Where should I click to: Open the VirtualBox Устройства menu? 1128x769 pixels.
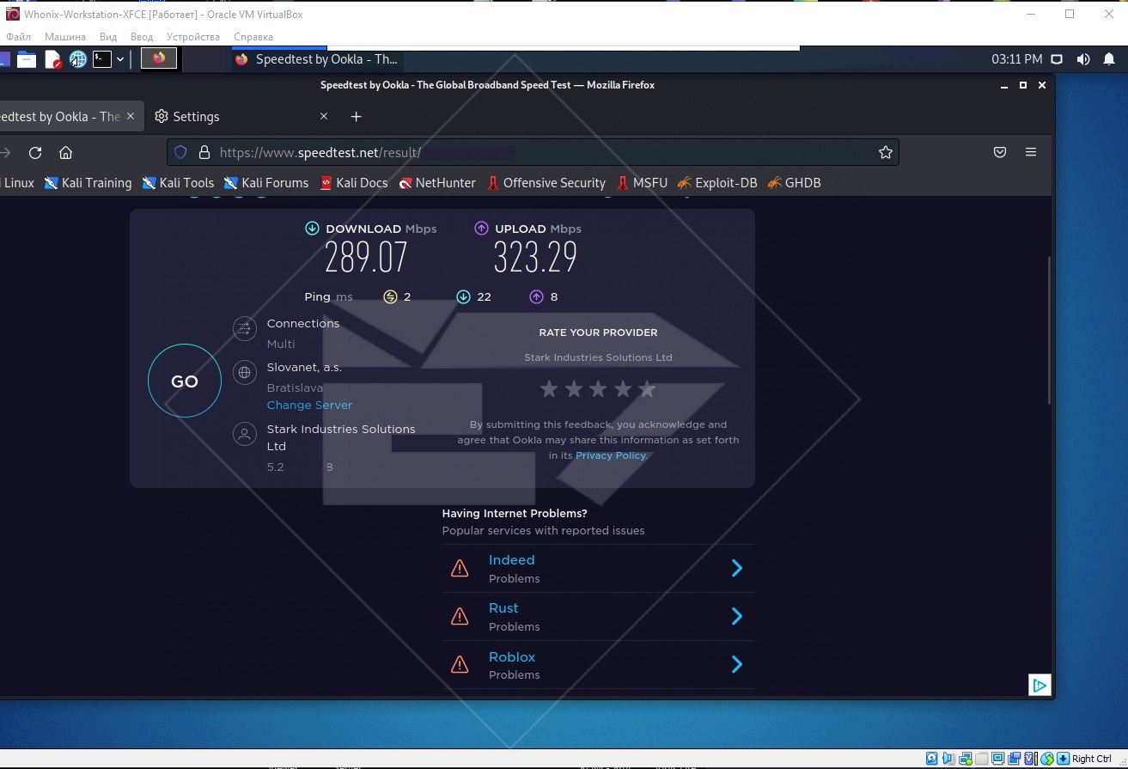pyautogui.click(x=193, y=37)
